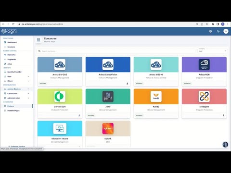Click the browser reload button

pyautogui.click(x=13, y=24)
